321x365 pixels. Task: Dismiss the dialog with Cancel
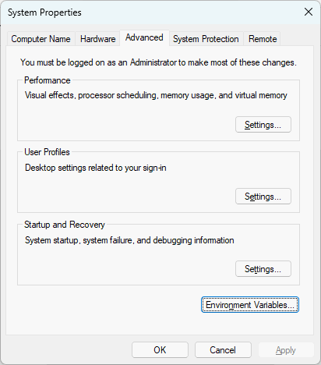(223, 350)
